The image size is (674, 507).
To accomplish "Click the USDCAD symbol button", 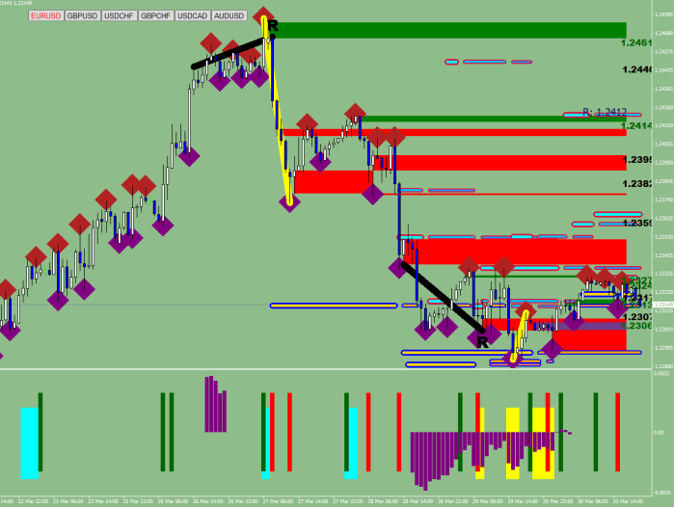I will click(x=193, y=16).
